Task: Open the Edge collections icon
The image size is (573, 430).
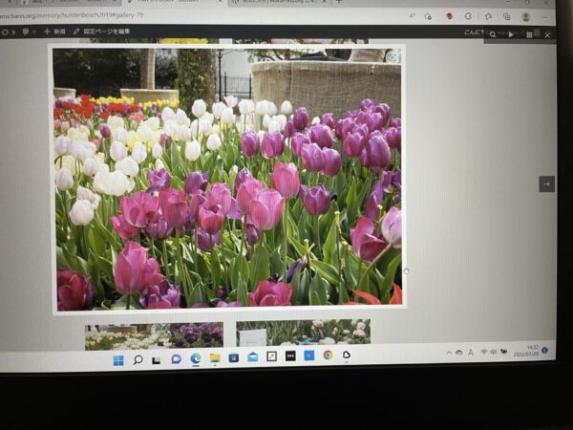Action: click(x=506, y=16)
